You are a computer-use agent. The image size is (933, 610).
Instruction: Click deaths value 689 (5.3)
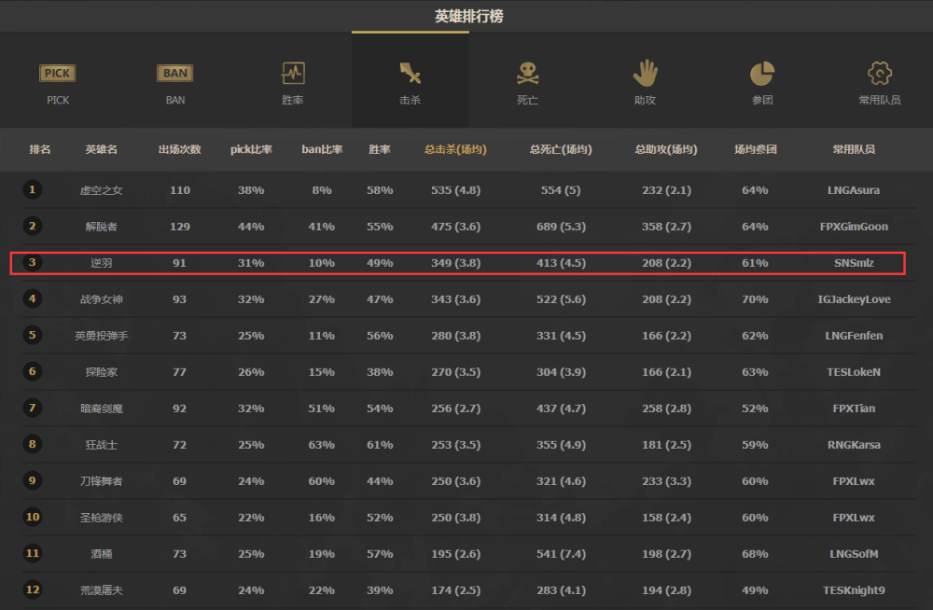tap(561, 227)
